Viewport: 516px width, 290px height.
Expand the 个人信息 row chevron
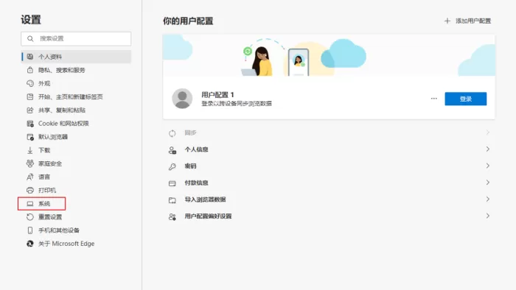[488, 149]
